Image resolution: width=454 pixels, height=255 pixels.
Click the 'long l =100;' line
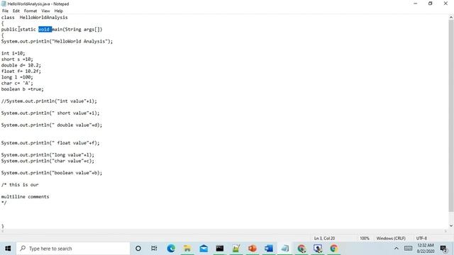point(17,77)
